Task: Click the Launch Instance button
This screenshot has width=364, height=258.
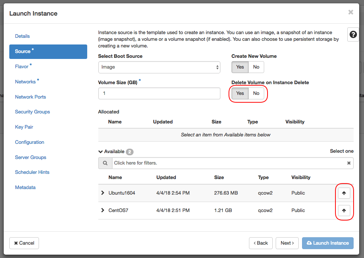Action: [328, 243]
